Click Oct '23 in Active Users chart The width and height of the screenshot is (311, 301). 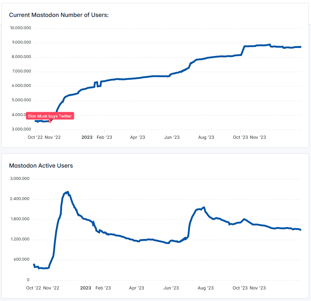click(240, 288)
